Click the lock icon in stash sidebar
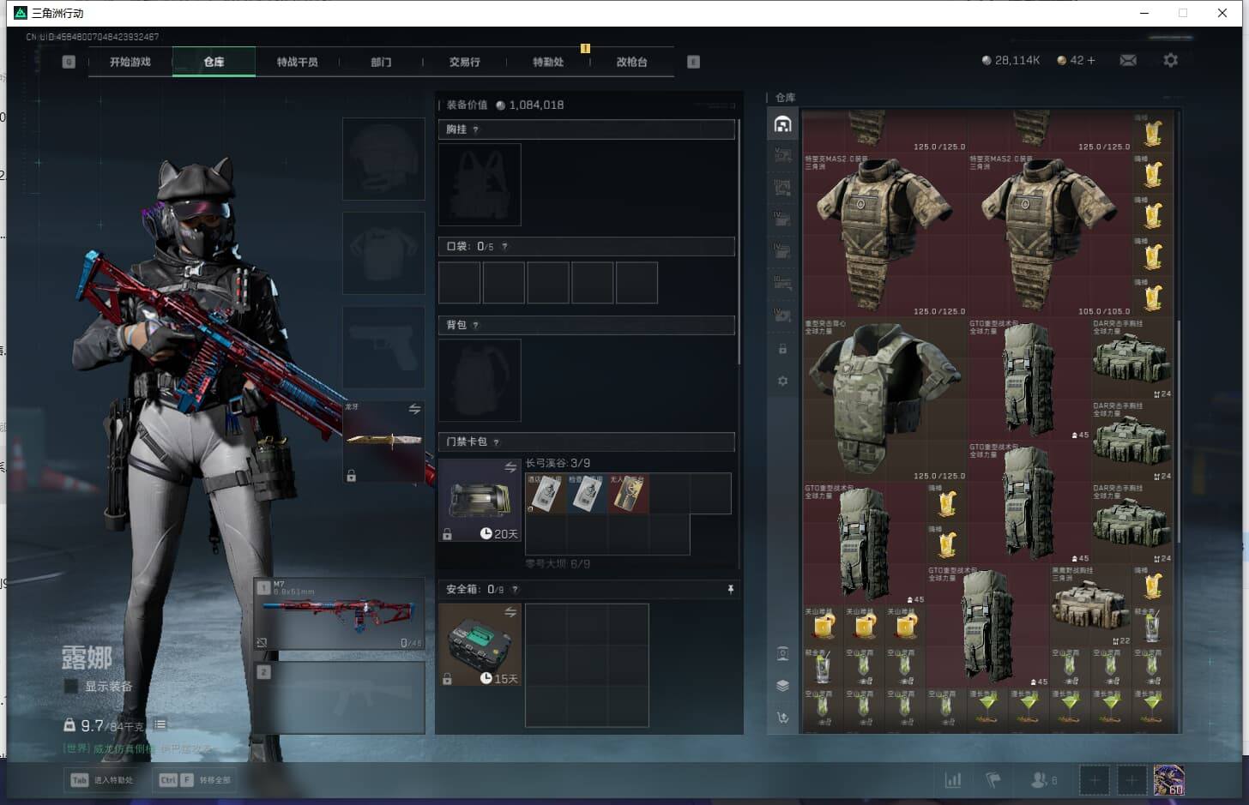Viewport: 1249px width, 805px height. [x=782, y=349]
